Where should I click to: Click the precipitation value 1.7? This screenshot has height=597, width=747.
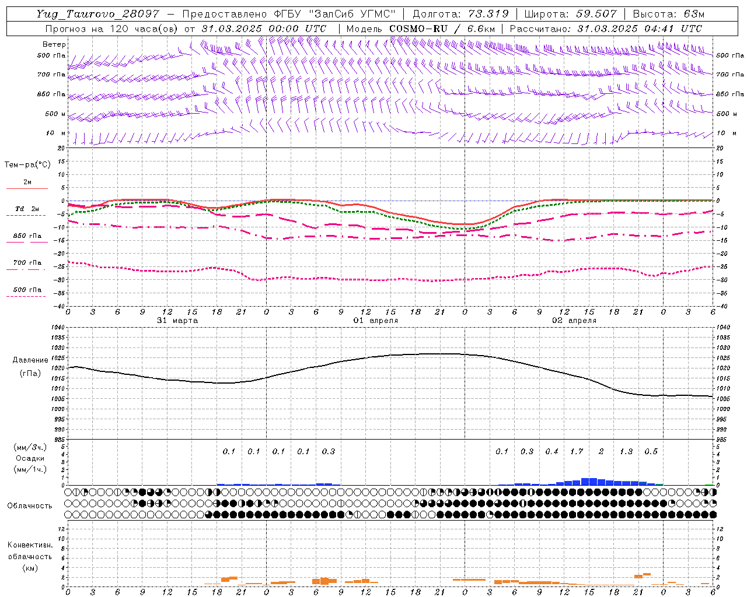click(x=577, y=452)
